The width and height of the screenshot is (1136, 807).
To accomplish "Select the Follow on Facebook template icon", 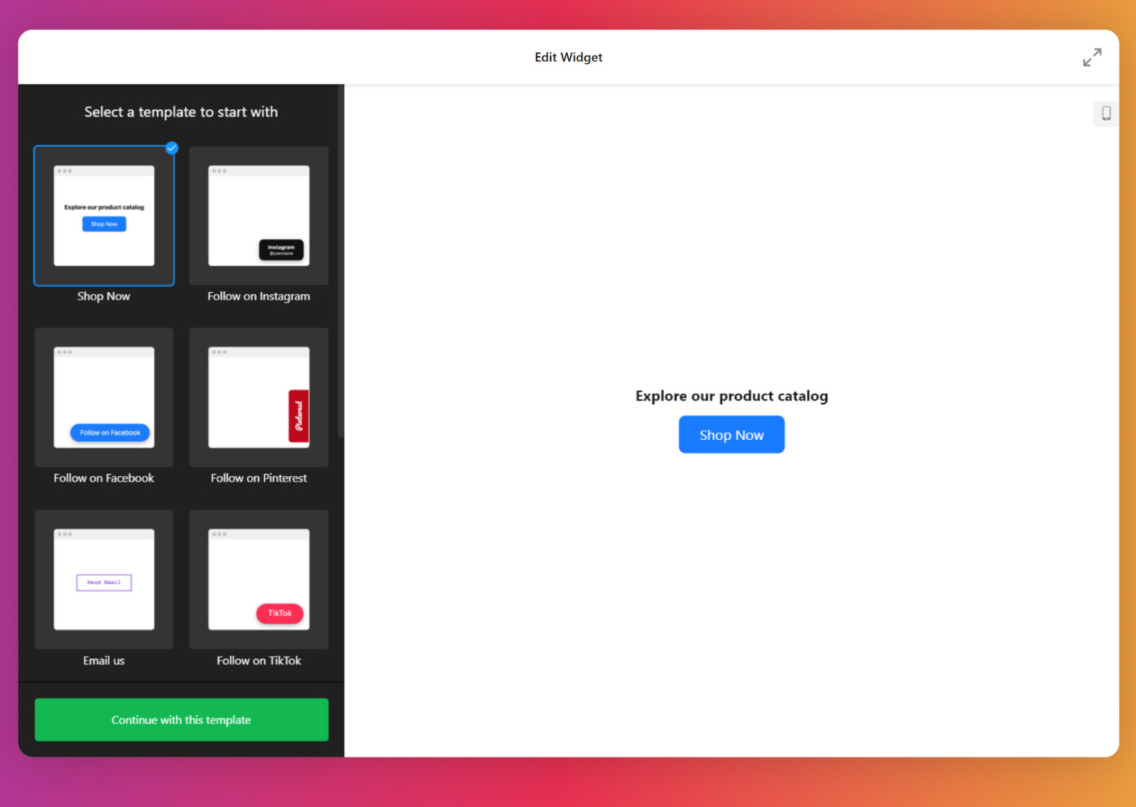I will (104, 397).
